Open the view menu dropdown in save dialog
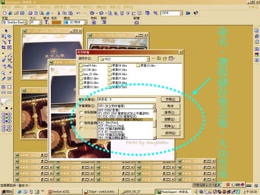 [172, 58]
